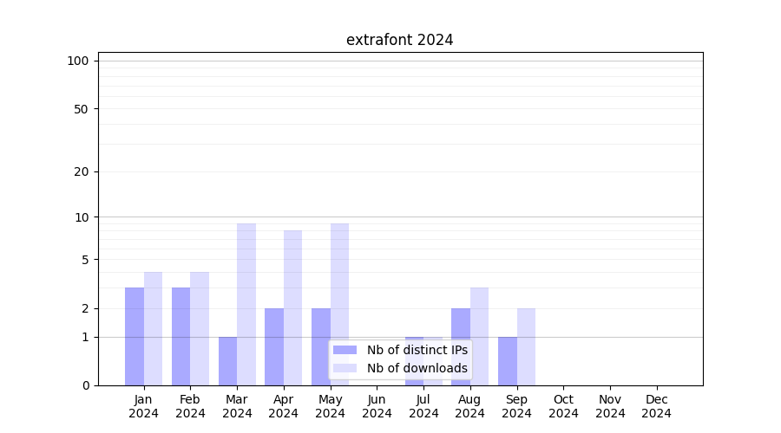Select the "Nb of downloads" legend label
The image size is (781, 433).
tap(417, 368)
